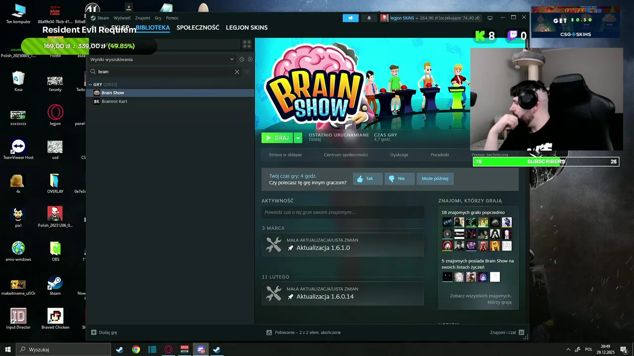
Task: Open OBS desktop shortcut icon
Action: tap(55, 251)
